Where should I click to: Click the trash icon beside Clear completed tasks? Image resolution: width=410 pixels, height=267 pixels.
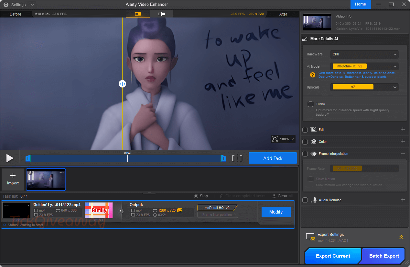click(x=222, y=196)
